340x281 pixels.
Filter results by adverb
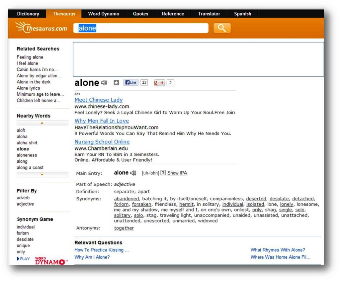tap(23, 198)
